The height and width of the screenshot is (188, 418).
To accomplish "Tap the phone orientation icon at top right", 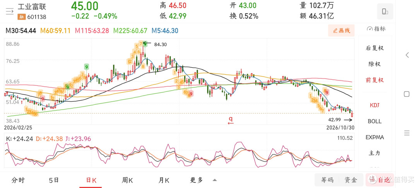I will click(385, 12).
